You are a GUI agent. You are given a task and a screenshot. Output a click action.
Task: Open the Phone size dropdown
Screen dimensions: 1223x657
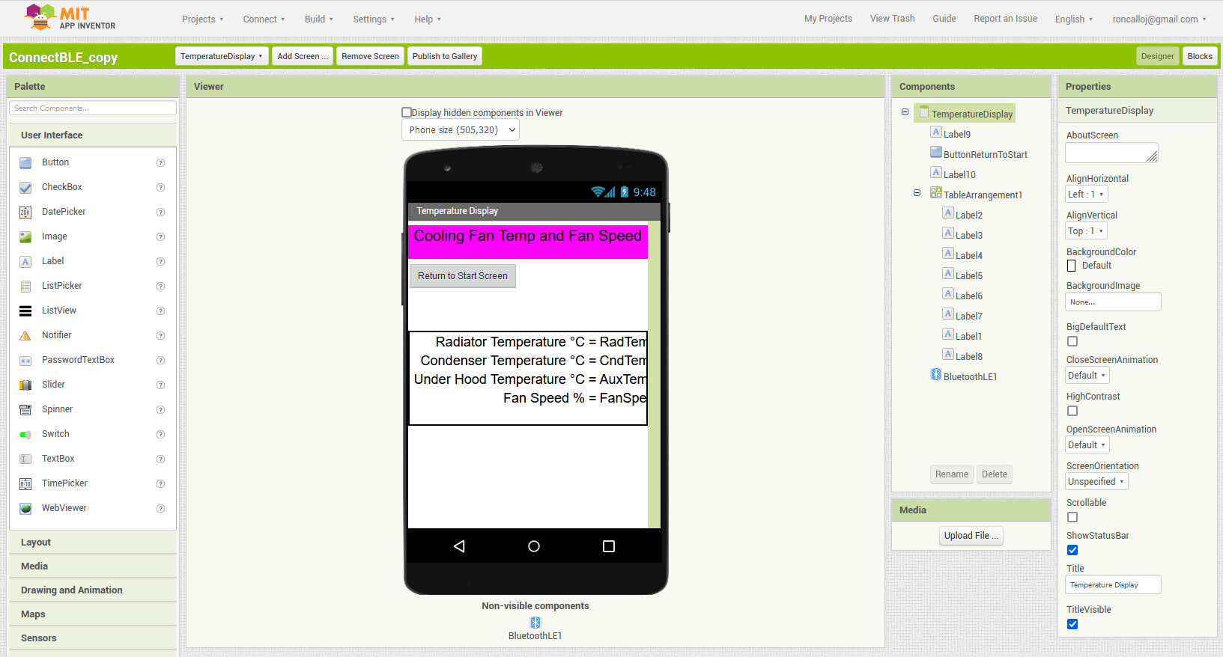coord(461,130)
